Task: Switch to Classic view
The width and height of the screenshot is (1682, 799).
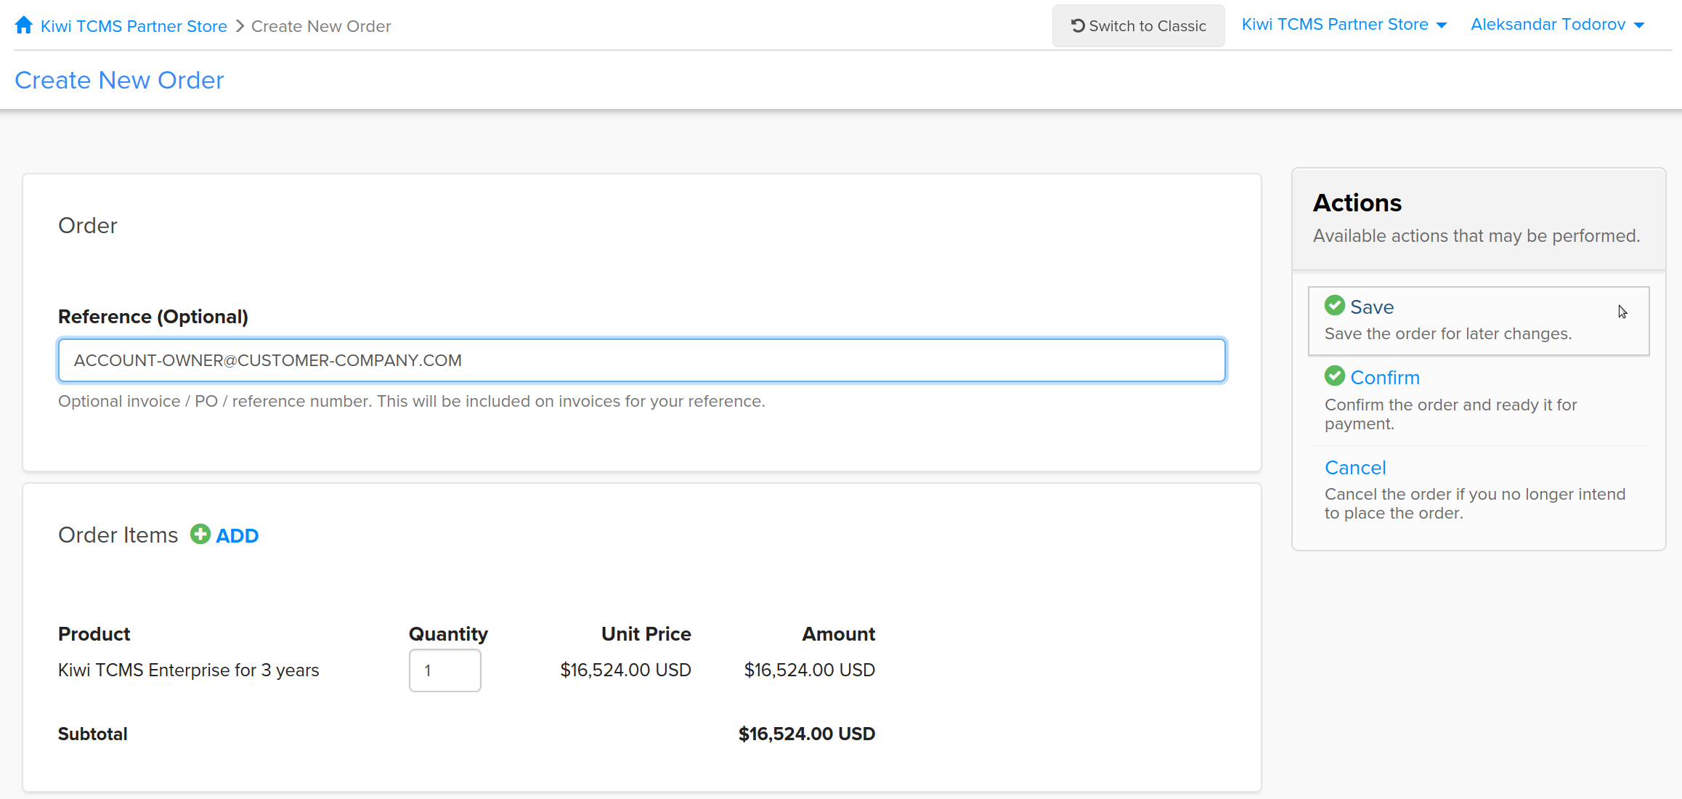Action: 1138,26
